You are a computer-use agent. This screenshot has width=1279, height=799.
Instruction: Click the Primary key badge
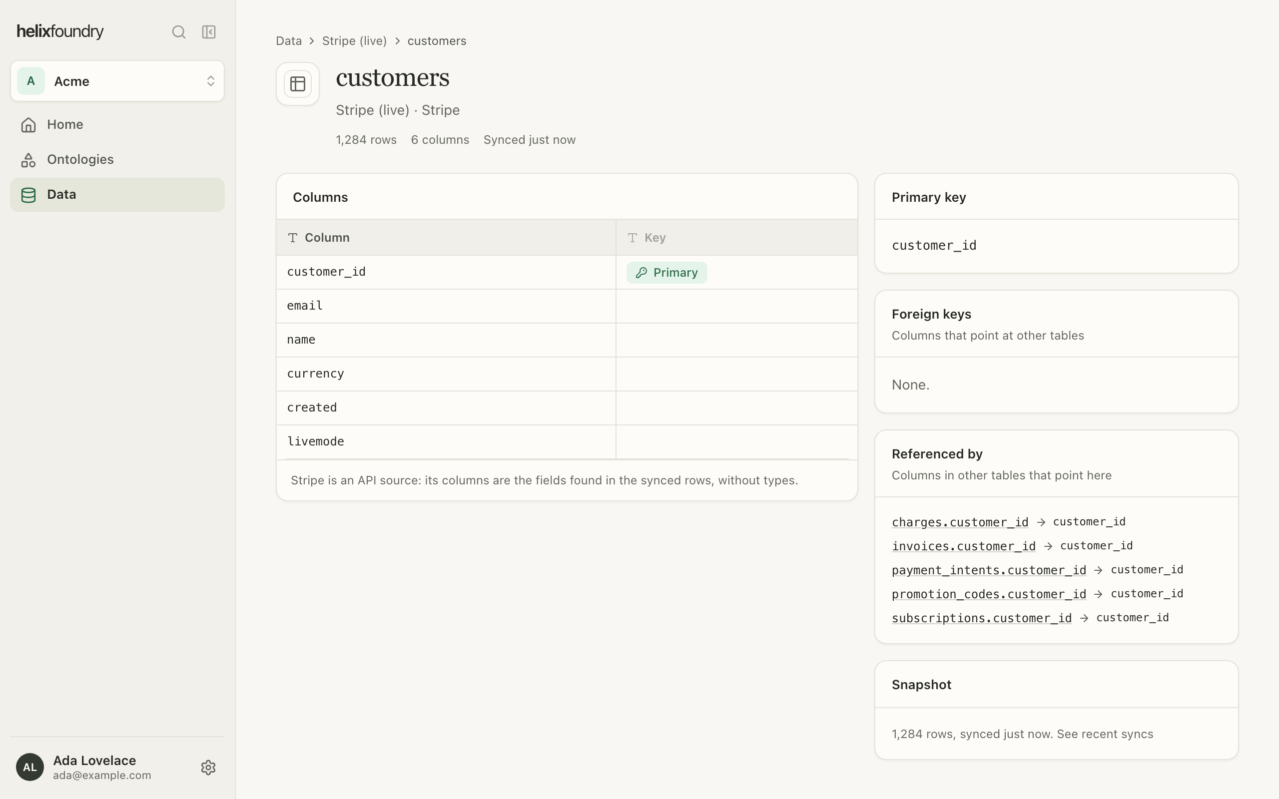click(666, 273)
